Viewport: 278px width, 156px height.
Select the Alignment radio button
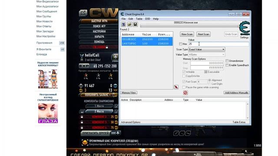pos(209,80)
